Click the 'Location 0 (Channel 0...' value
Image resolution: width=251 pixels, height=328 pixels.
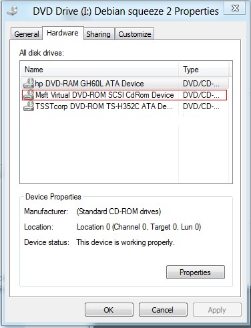pos(139,227)
